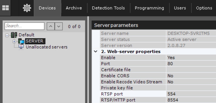Click the Default domain icon
This screenshot has width=216, height=103.
(15, 35)
